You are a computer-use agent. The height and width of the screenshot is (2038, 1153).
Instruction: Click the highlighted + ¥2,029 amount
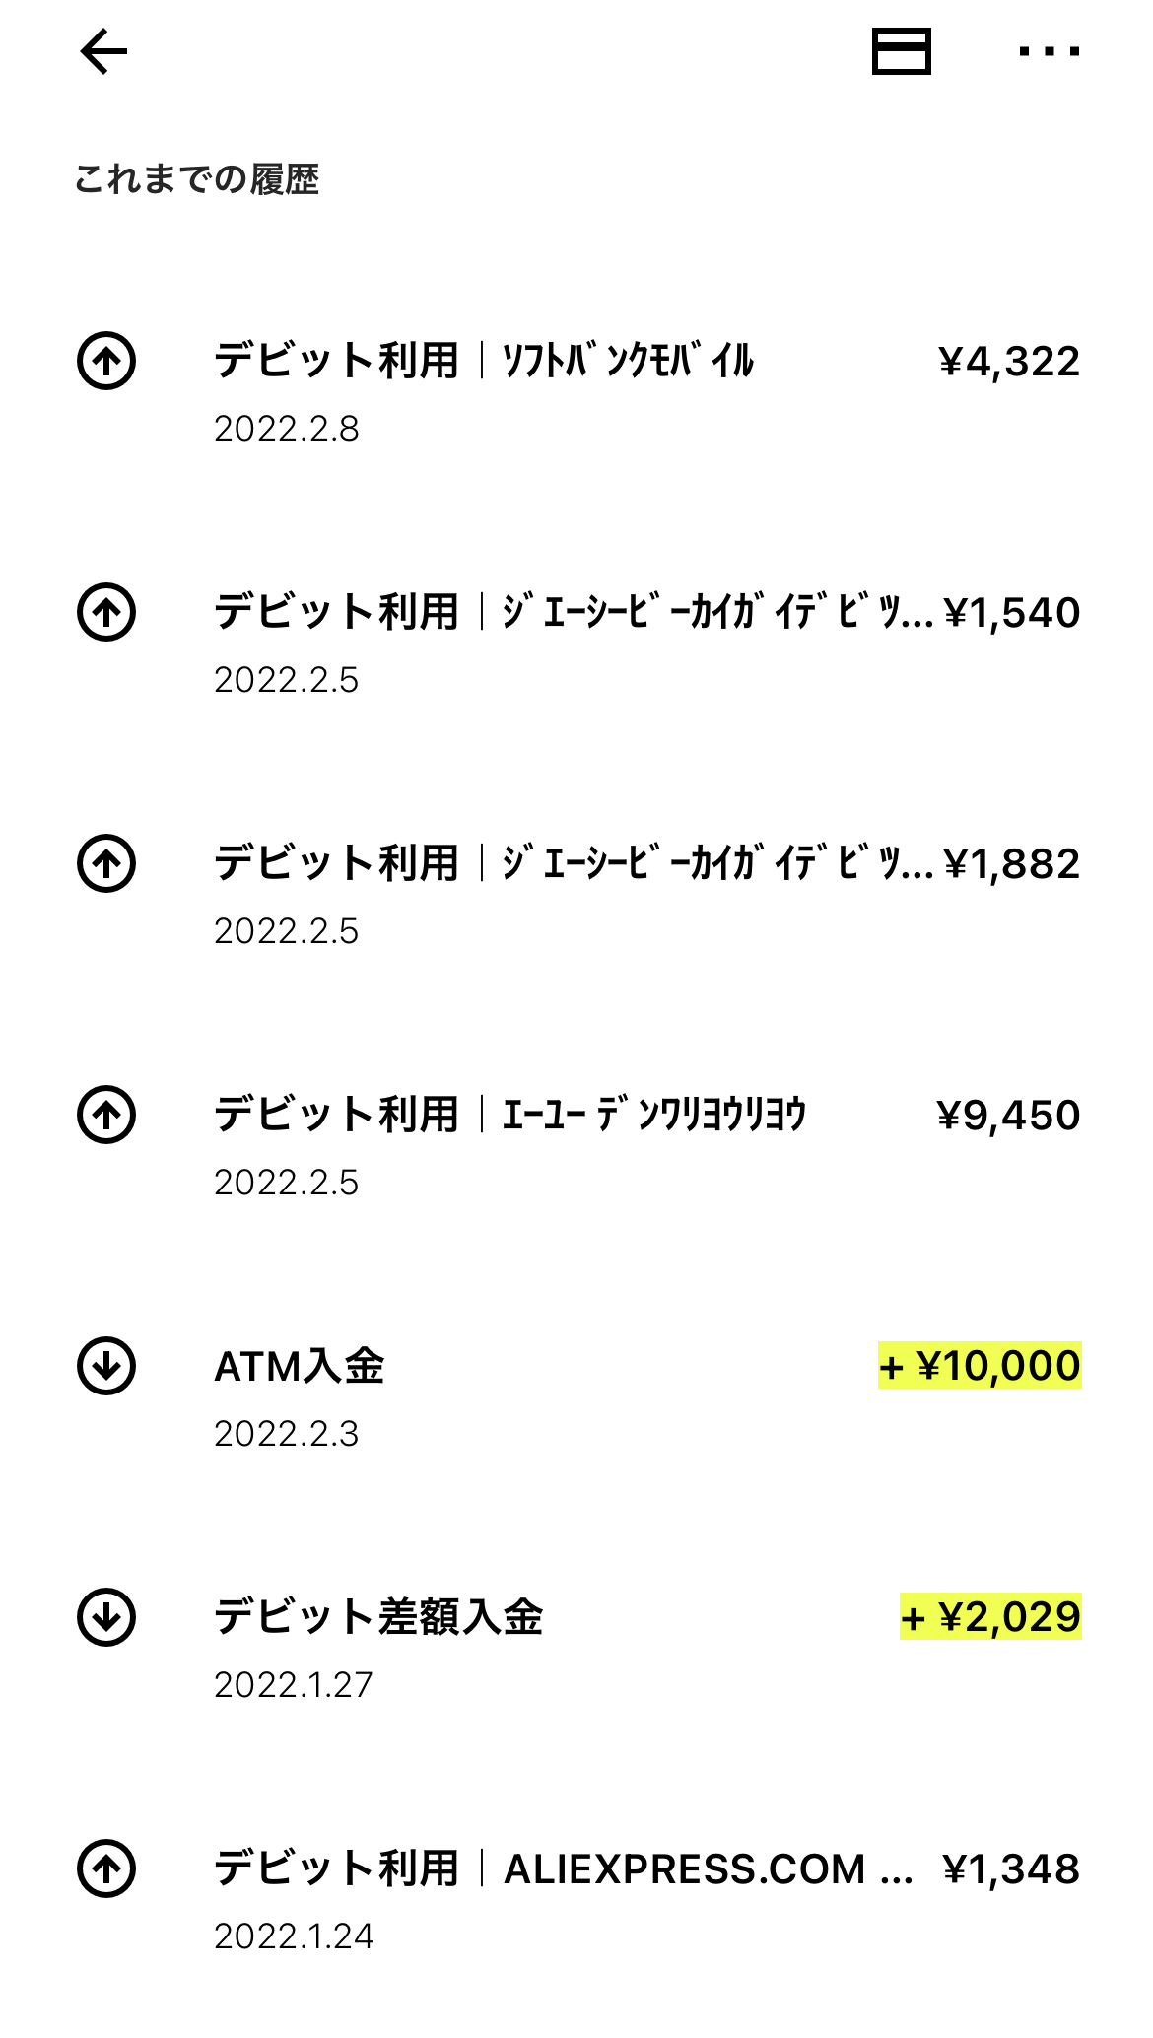990,1617
